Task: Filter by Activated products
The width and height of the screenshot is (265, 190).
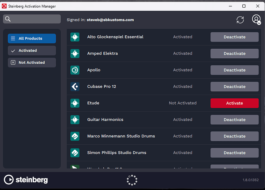Action: [32, 51]
